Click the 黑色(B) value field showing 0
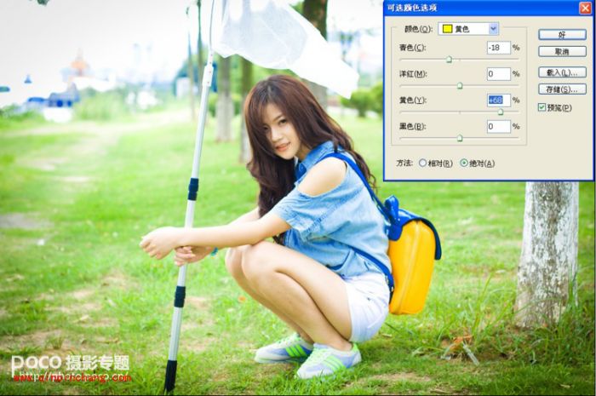This screenshot has height=396, width=596. (499, 126)
